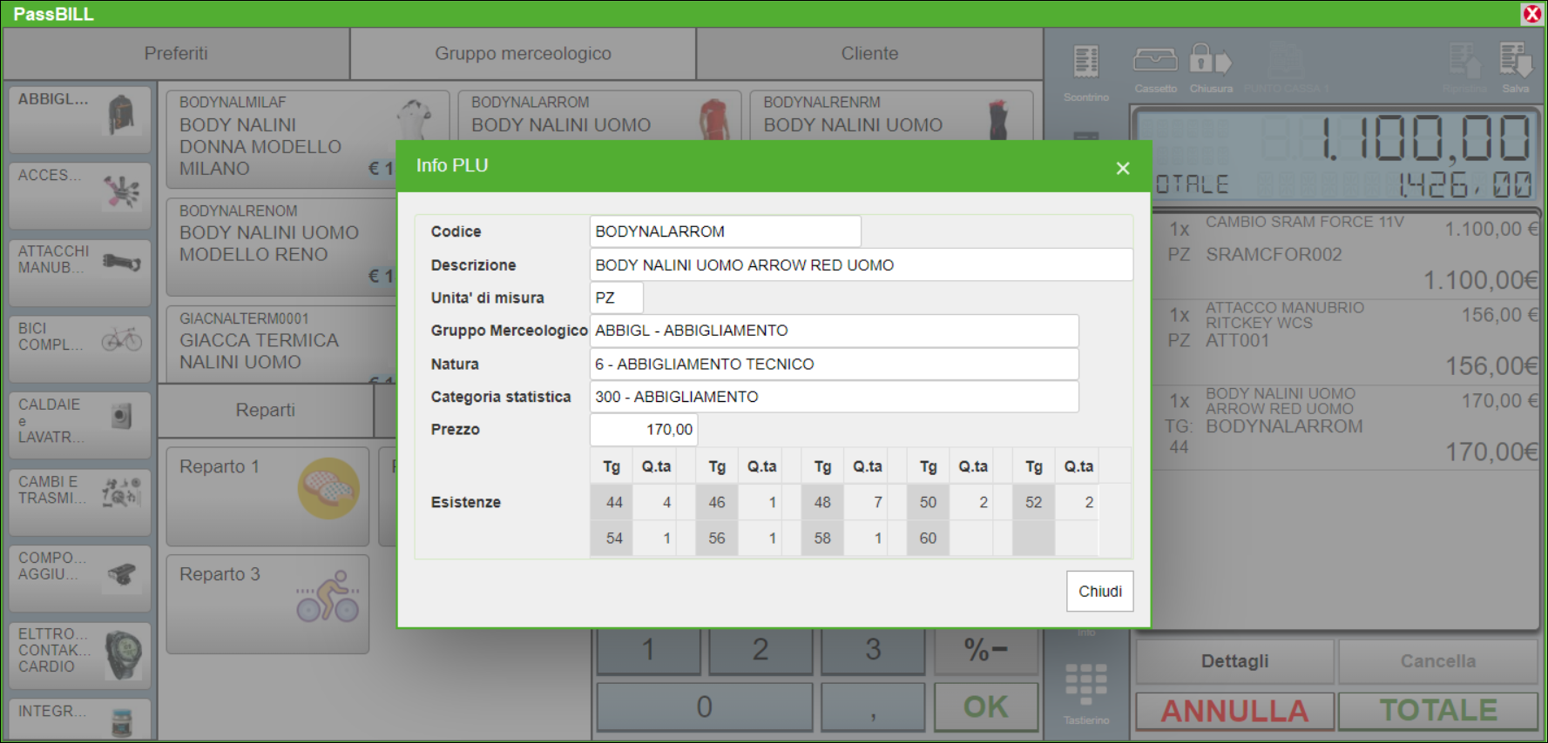Select GIACCA TERMICA NALINI UOMO product
The width and height of the screenshot is (1548, 743).
(x=281, y=344)
